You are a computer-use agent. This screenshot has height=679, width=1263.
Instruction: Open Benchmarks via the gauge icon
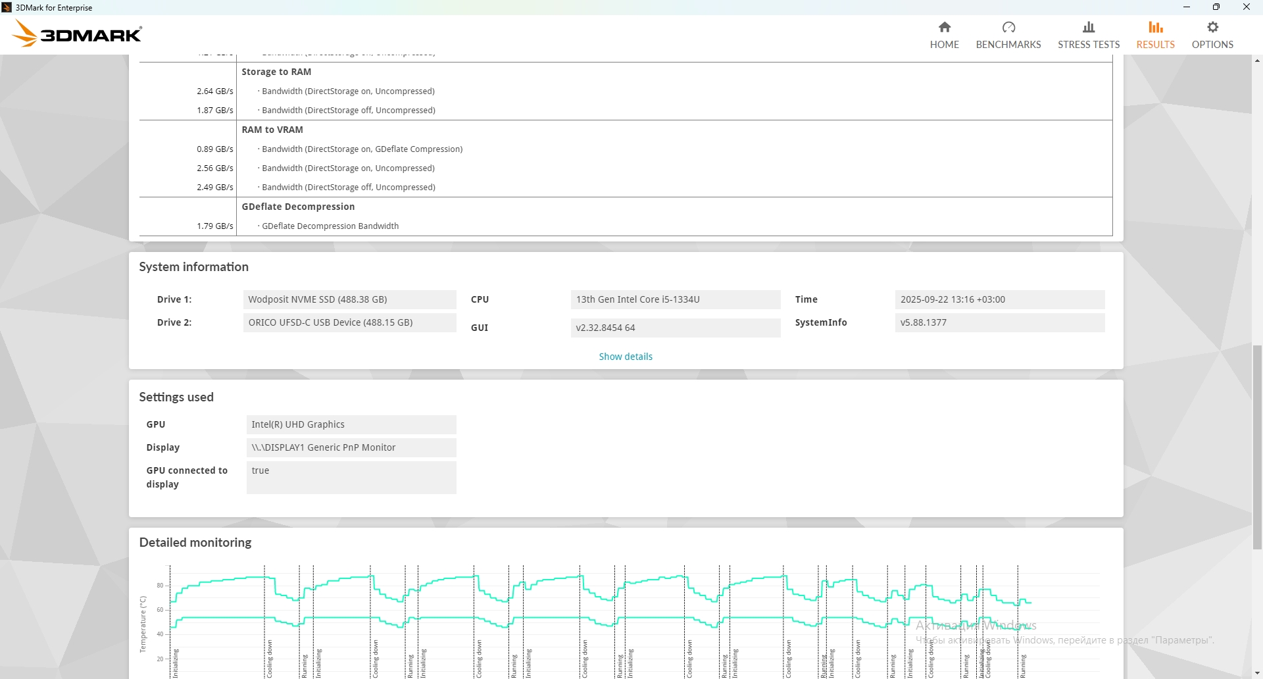coord(1008,27)
